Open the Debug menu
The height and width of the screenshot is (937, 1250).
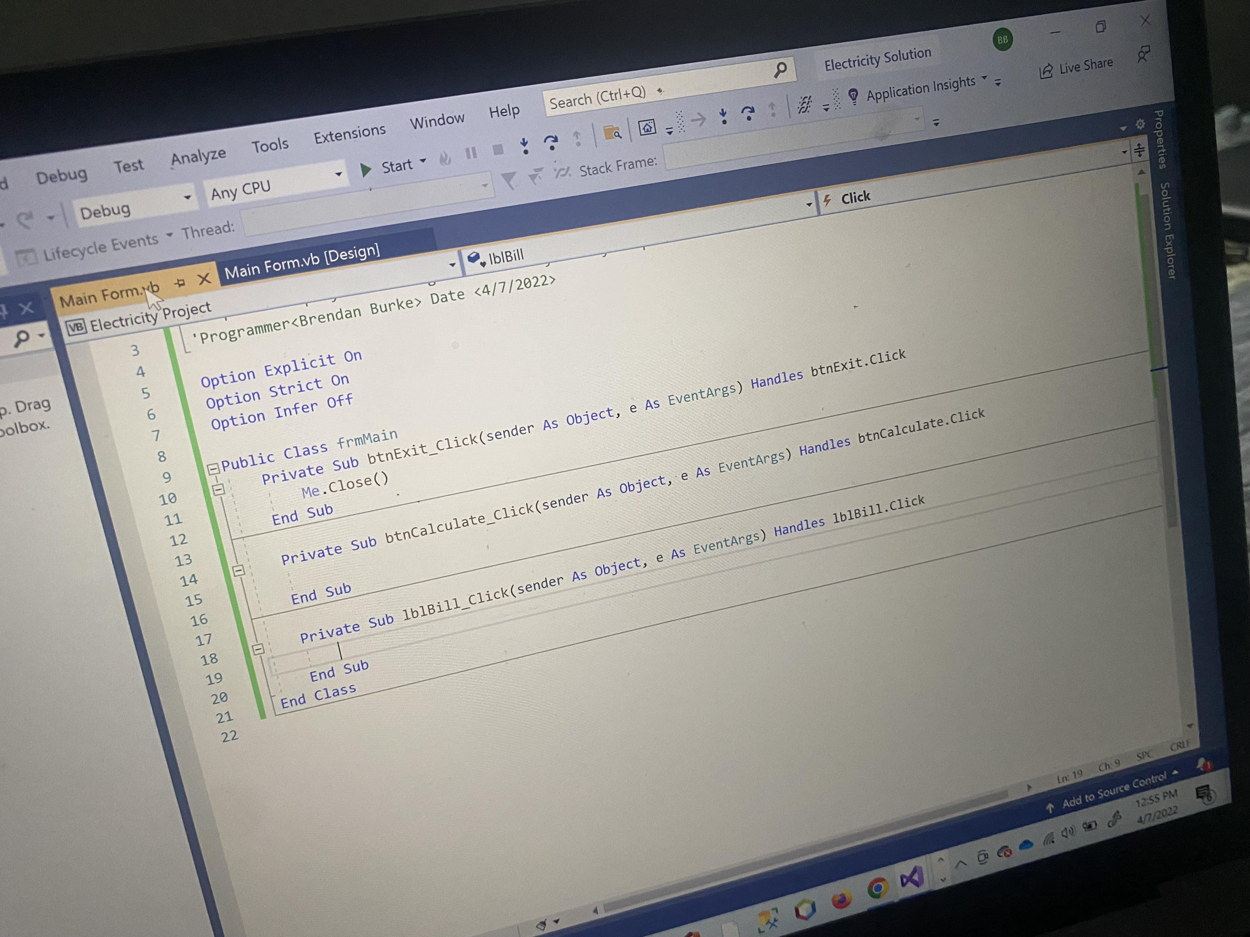point(62,175)
